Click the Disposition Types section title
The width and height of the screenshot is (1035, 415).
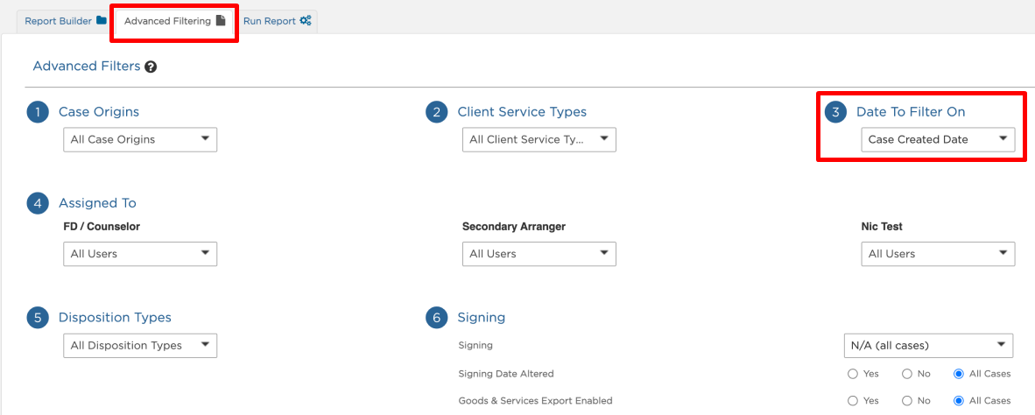tap(115, 318)
